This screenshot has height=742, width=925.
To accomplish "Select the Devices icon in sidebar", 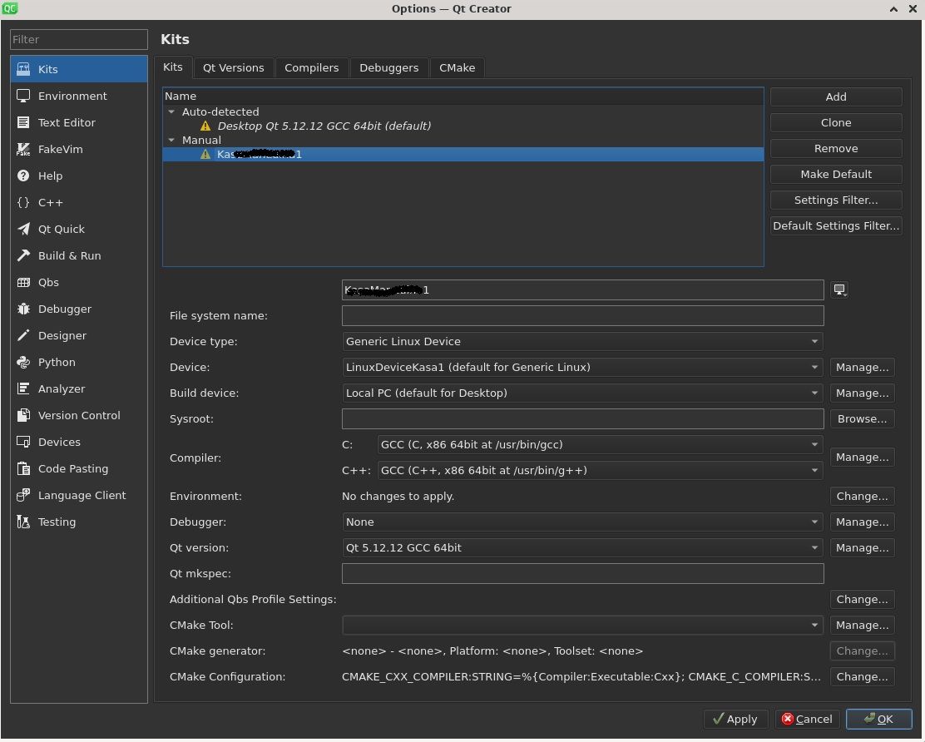I will (23, 442).
